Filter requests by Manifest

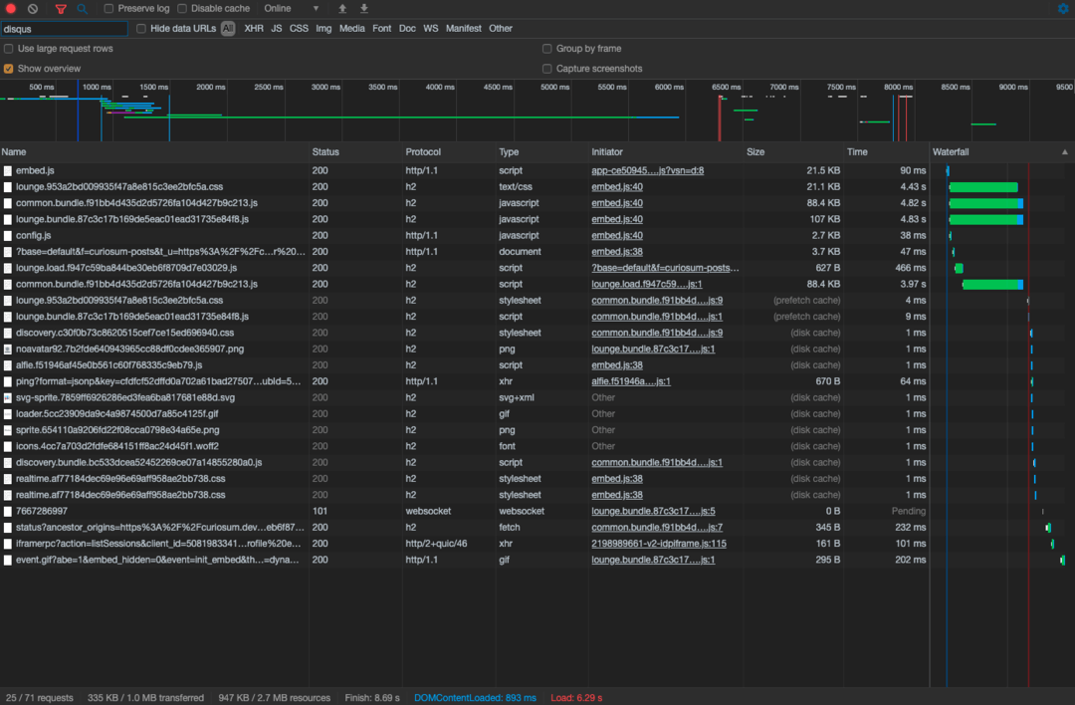click(464, 29)
